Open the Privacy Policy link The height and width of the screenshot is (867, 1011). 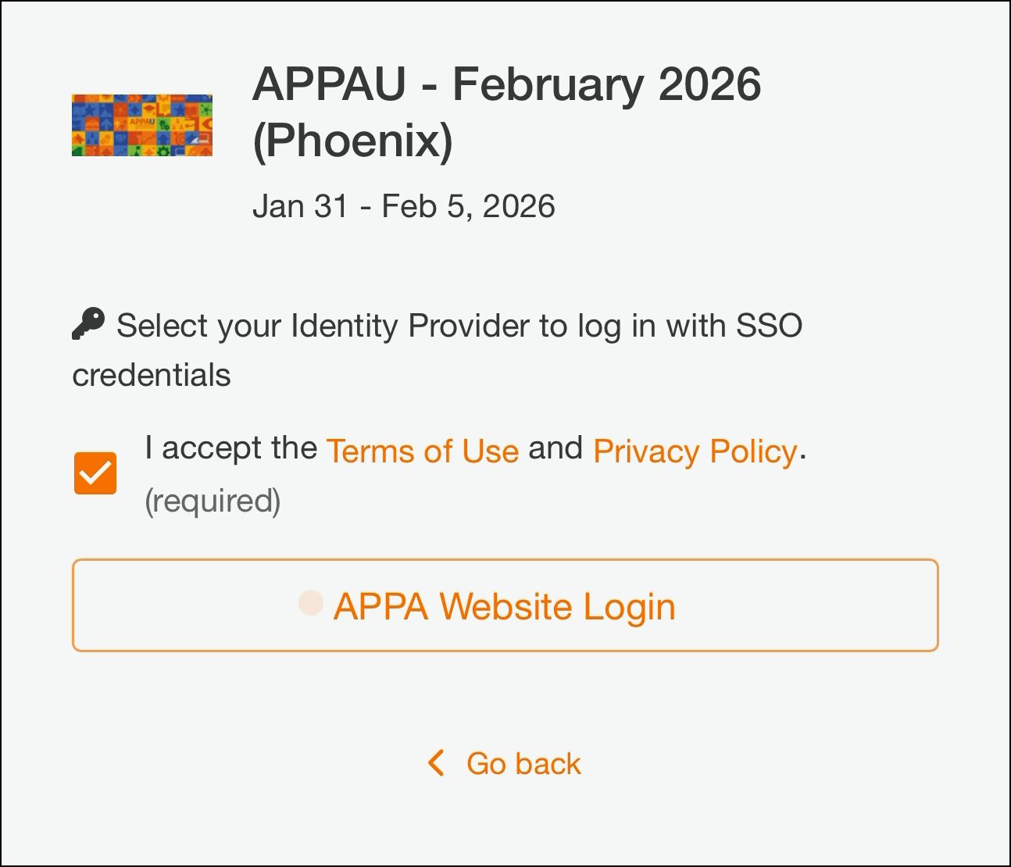695,451
